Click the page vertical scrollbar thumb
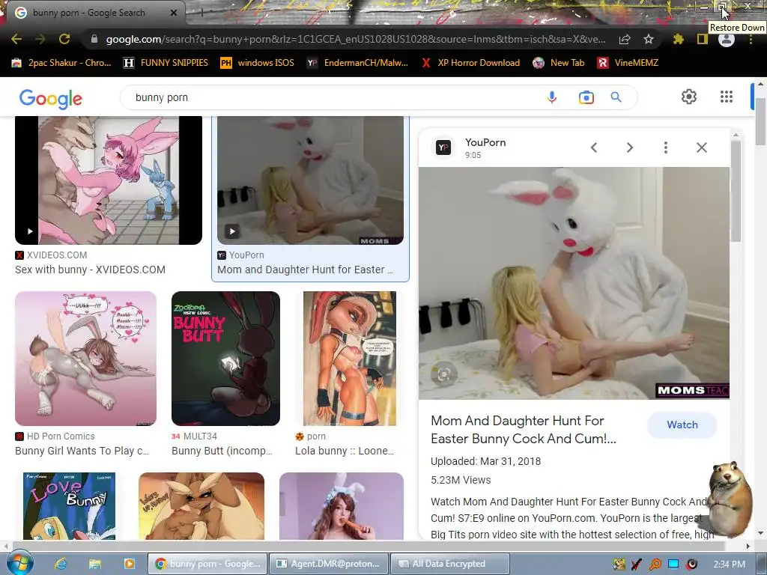 pos(760,121)
